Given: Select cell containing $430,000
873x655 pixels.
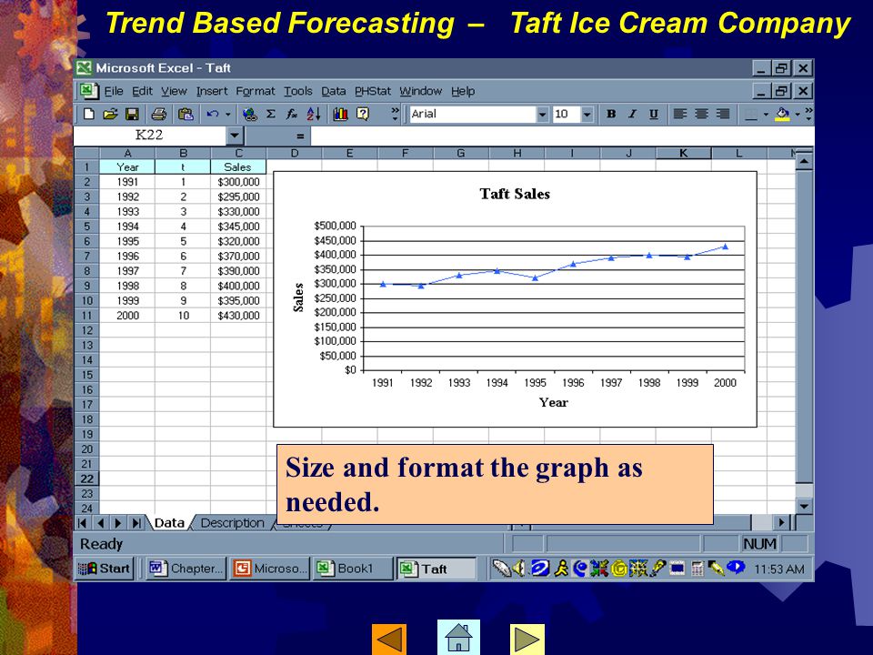Looking at the screenshot, I should point(238,316).
